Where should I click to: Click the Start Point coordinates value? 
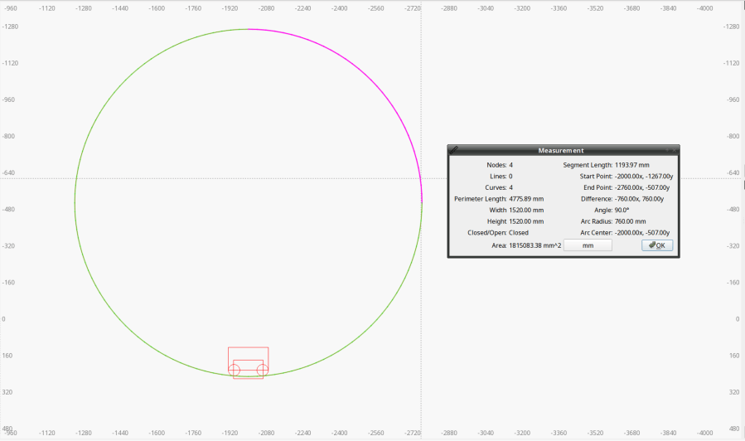point(644,177)
